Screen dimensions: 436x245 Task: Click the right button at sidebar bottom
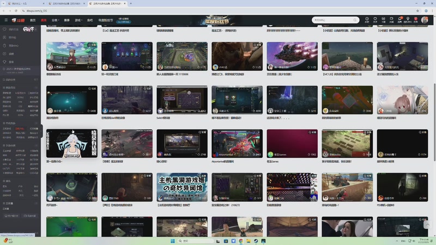coord(29,216)
